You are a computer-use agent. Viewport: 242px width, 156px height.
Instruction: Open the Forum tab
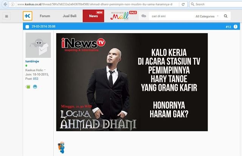45,16
